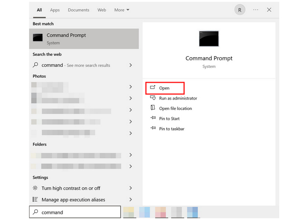Screen dimensions: 307x220
Task: Click the Settings section heading
Action: (x=40, y=178)
